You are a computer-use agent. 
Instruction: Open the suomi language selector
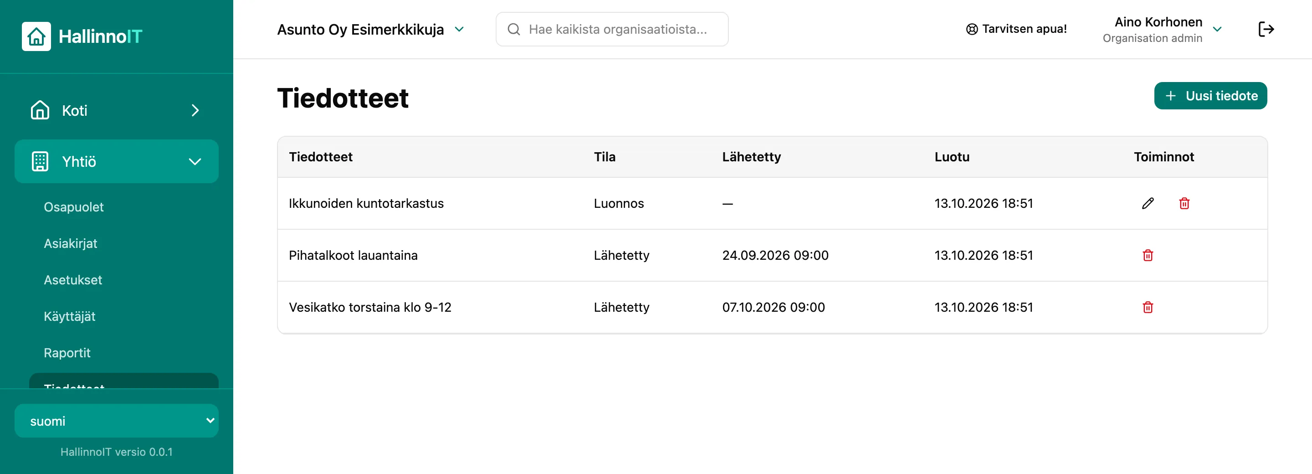pos(117,421)
